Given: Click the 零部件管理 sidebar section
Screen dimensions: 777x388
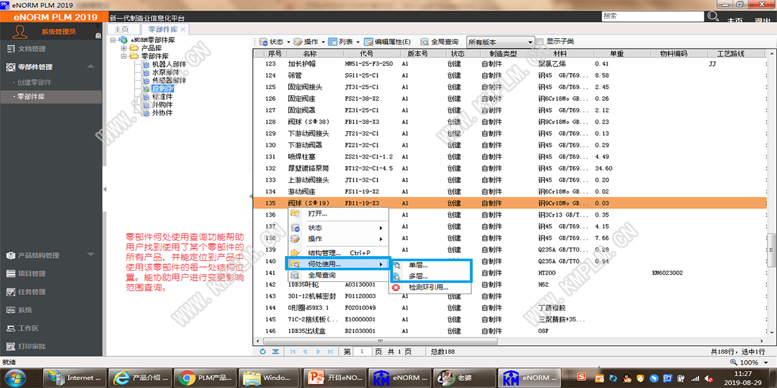Looking at the screenshot, I should coord(51,67).
